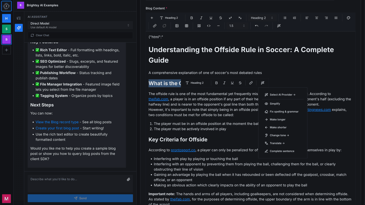Click the code block icon
365x205 pixels.
pyautogui.click(x=209, y=26)
